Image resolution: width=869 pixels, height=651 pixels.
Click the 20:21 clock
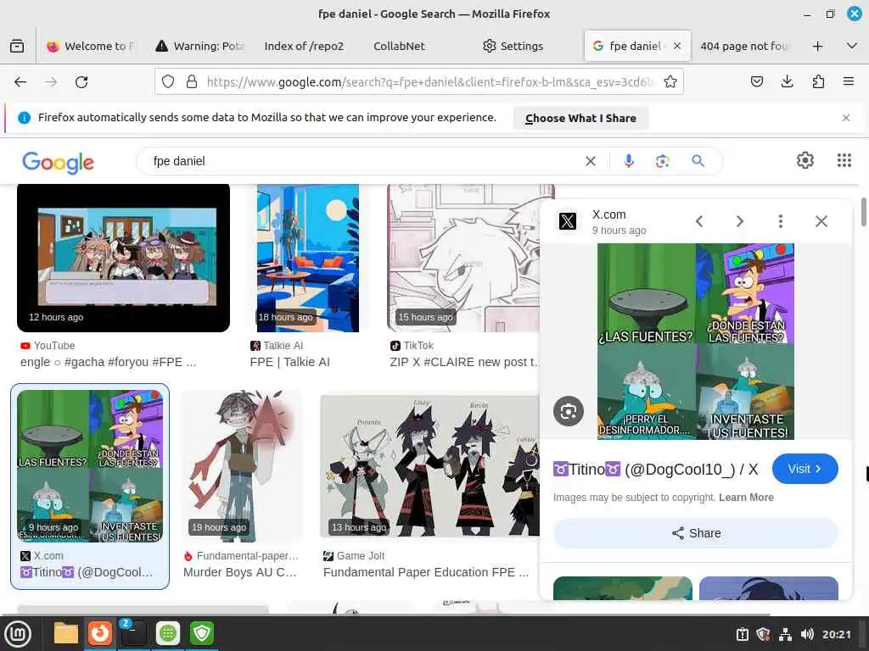pyautogui.click(x=836, y=634)
